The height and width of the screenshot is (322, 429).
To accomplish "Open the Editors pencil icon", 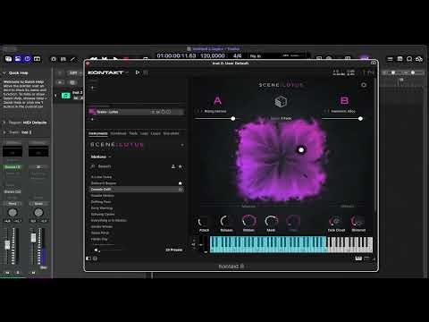I will point(72,59).
